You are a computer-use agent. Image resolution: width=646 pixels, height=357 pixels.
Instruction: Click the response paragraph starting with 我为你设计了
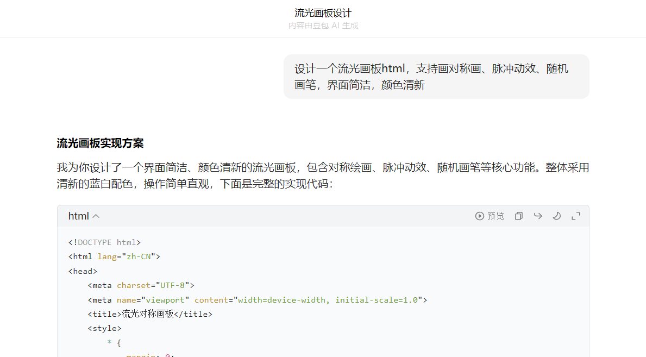pyautogui.click(x=323, y=176)
